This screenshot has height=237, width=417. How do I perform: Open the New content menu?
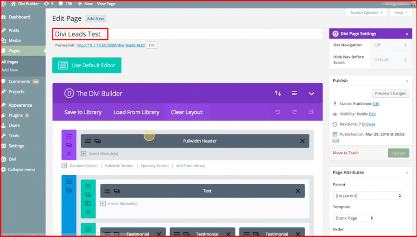[85, 4]
